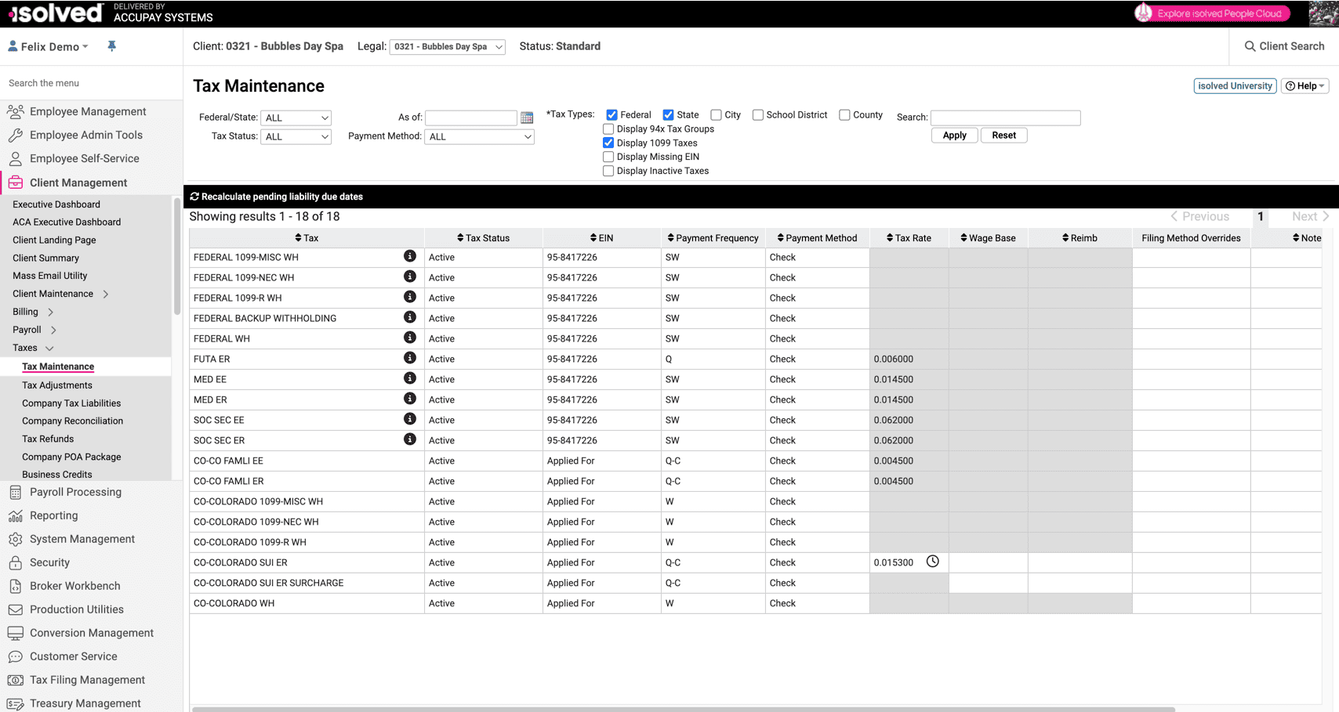Screen dimensions: 1339x712
Task: Click the info icon on FEDERAL WH row
Action: point(409,338)
